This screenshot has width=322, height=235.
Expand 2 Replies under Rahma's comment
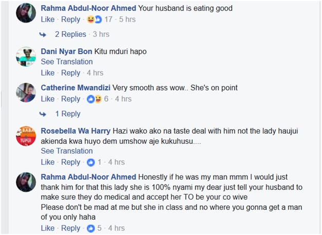tap(71, 35)
